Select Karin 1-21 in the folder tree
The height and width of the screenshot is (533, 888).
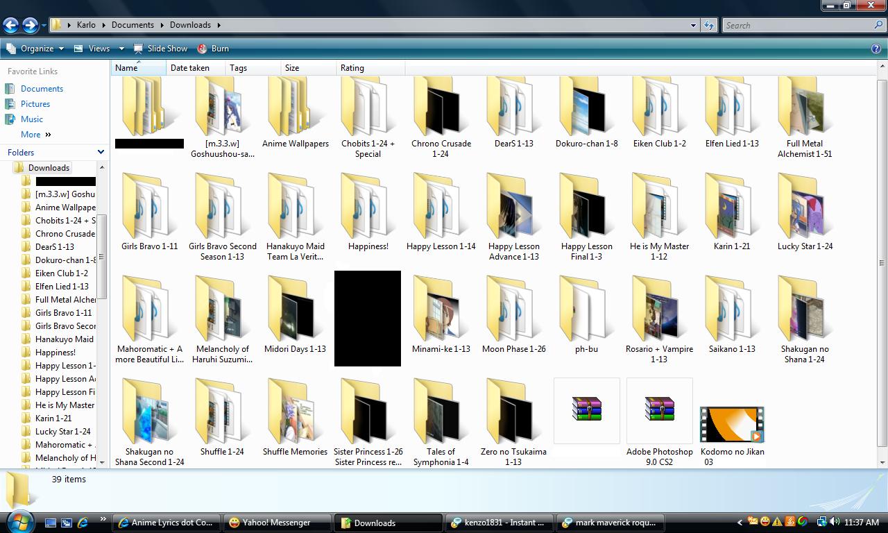[x=53, y=418]
